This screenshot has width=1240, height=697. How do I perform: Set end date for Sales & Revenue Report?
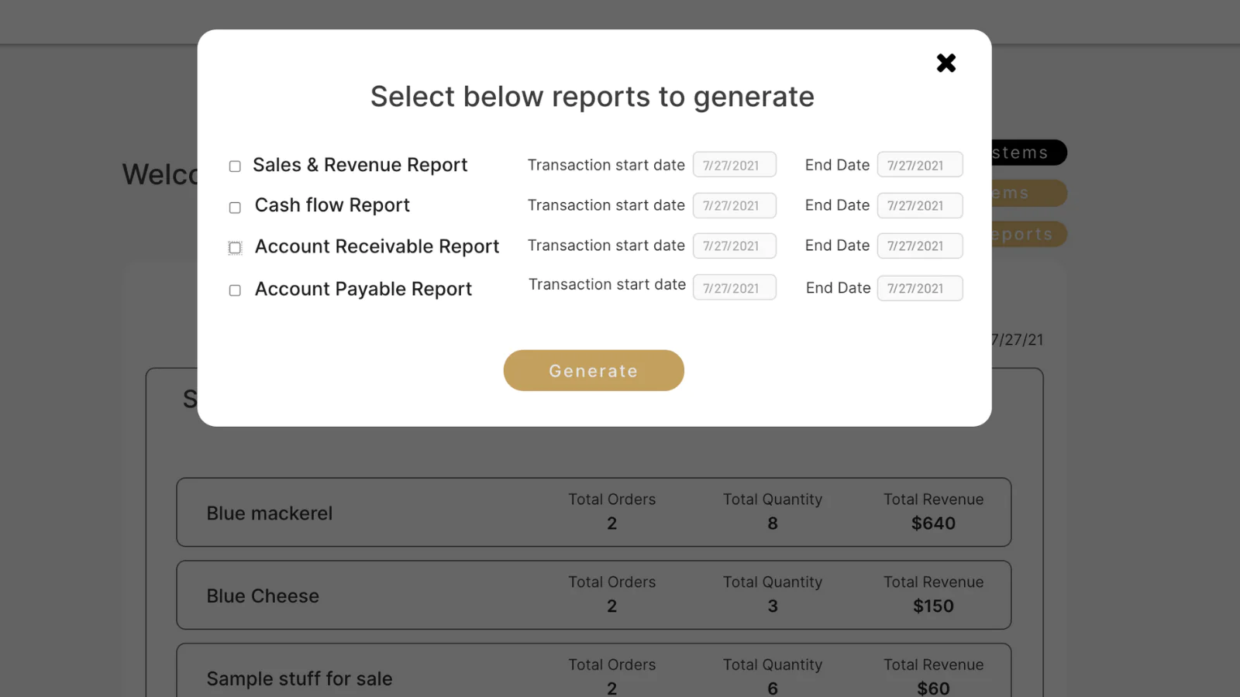point(920,165)
